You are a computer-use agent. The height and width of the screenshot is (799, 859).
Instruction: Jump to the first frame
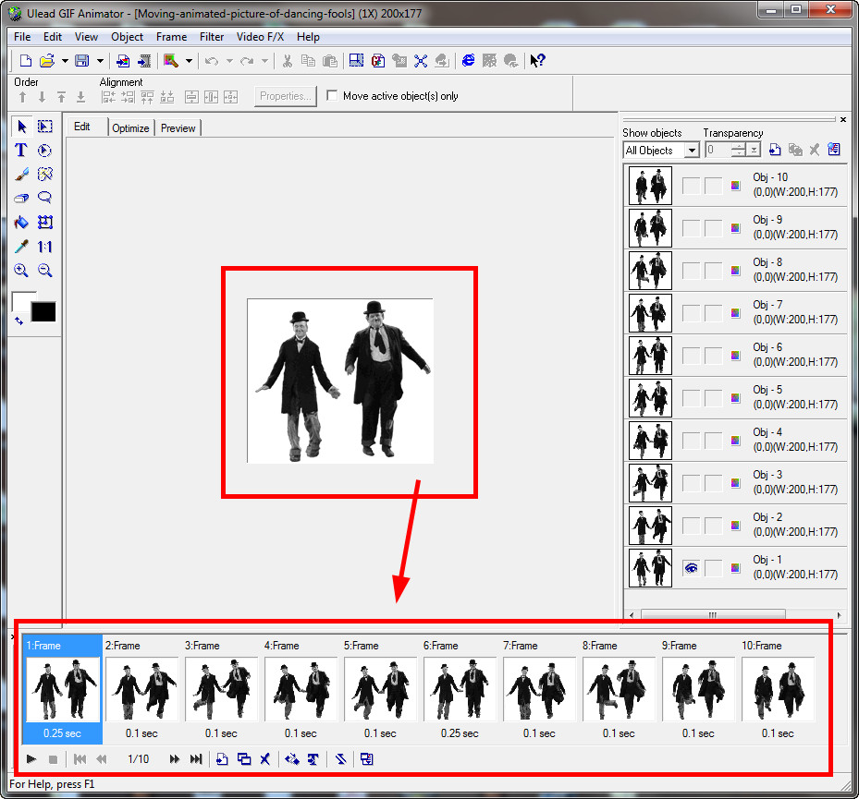click(x=80, y=759)
